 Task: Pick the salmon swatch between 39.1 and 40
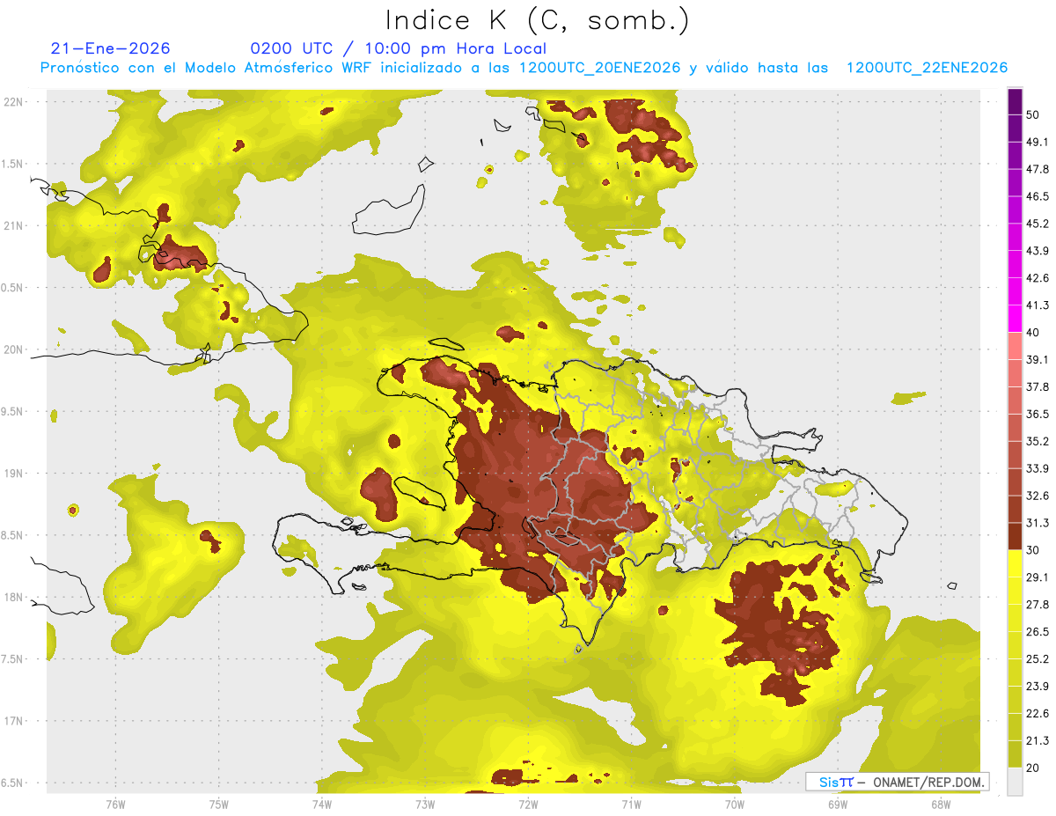pos(1016,346)
